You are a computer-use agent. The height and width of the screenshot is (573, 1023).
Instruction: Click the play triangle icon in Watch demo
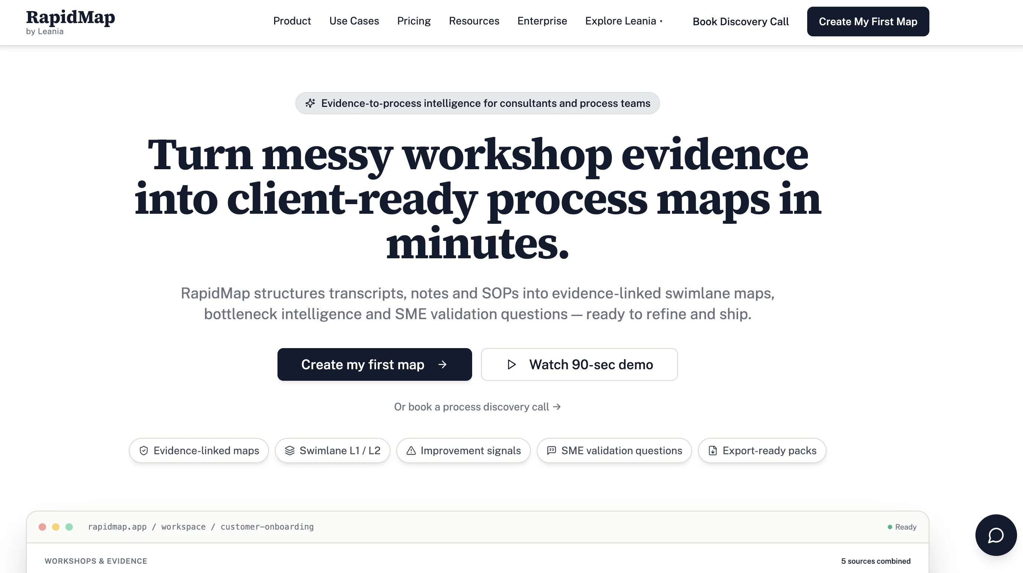tap(511, 364)
